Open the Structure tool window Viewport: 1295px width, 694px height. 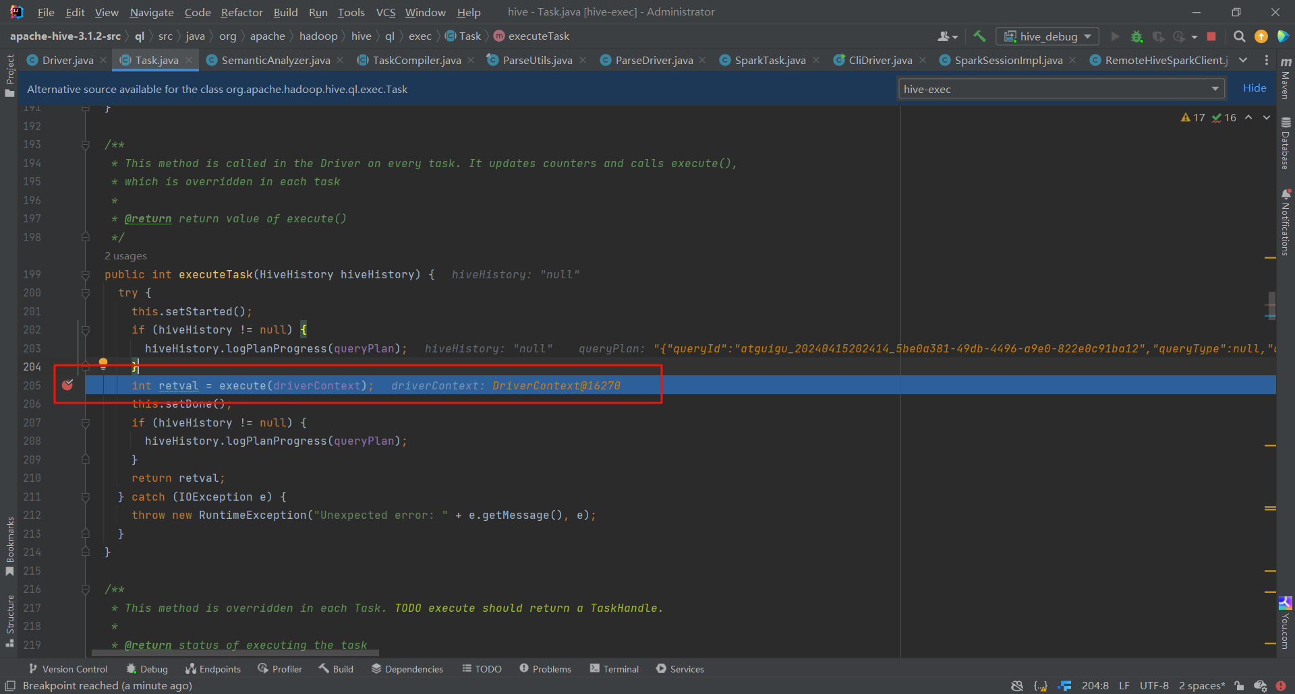pos(9,621)
